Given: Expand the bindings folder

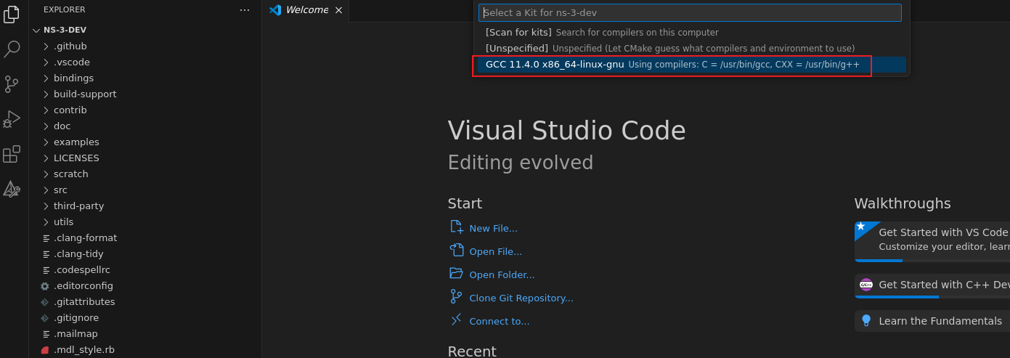Looking at the screenshot, I should click(x=46, y=78).
